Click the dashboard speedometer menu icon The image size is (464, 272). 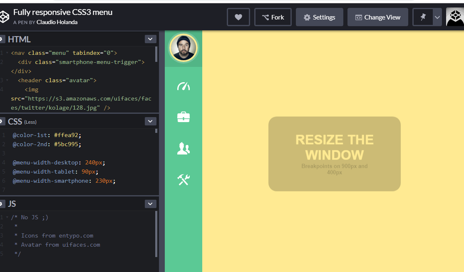click(184, 86)
